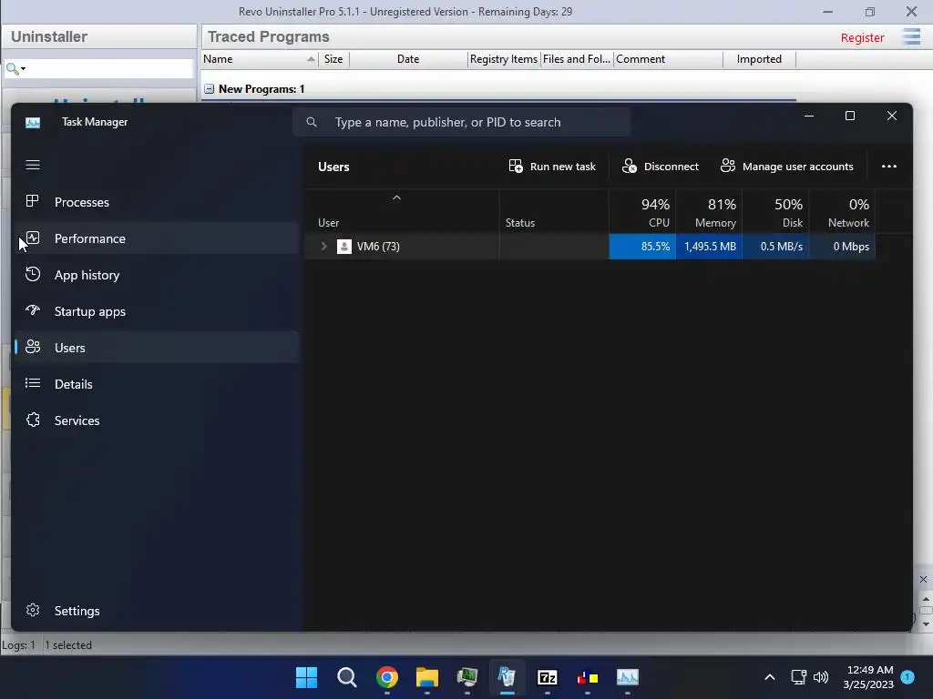This screenshot has height=699, width=933.
Task: Click sort chevron above User column
Action: point(397,198)
